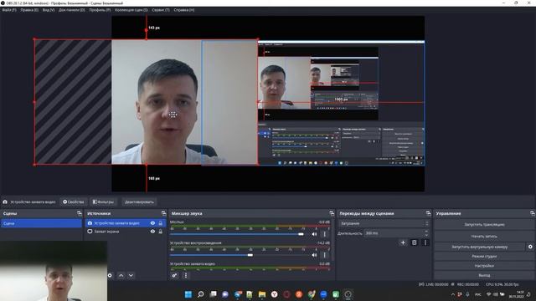Click the taskbar clock and date
The width and height of the screenshot is (536, 301).
516,294
